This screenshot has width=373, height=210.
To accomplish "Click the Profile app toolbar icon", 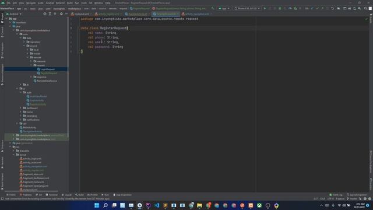I will point(290,8).
